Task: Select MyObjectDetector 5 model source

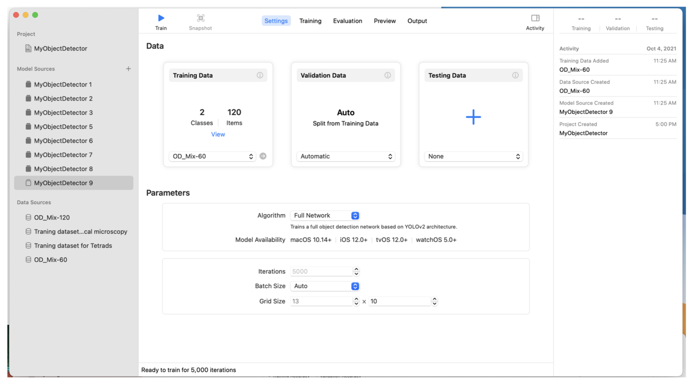Action: [63, 127]
